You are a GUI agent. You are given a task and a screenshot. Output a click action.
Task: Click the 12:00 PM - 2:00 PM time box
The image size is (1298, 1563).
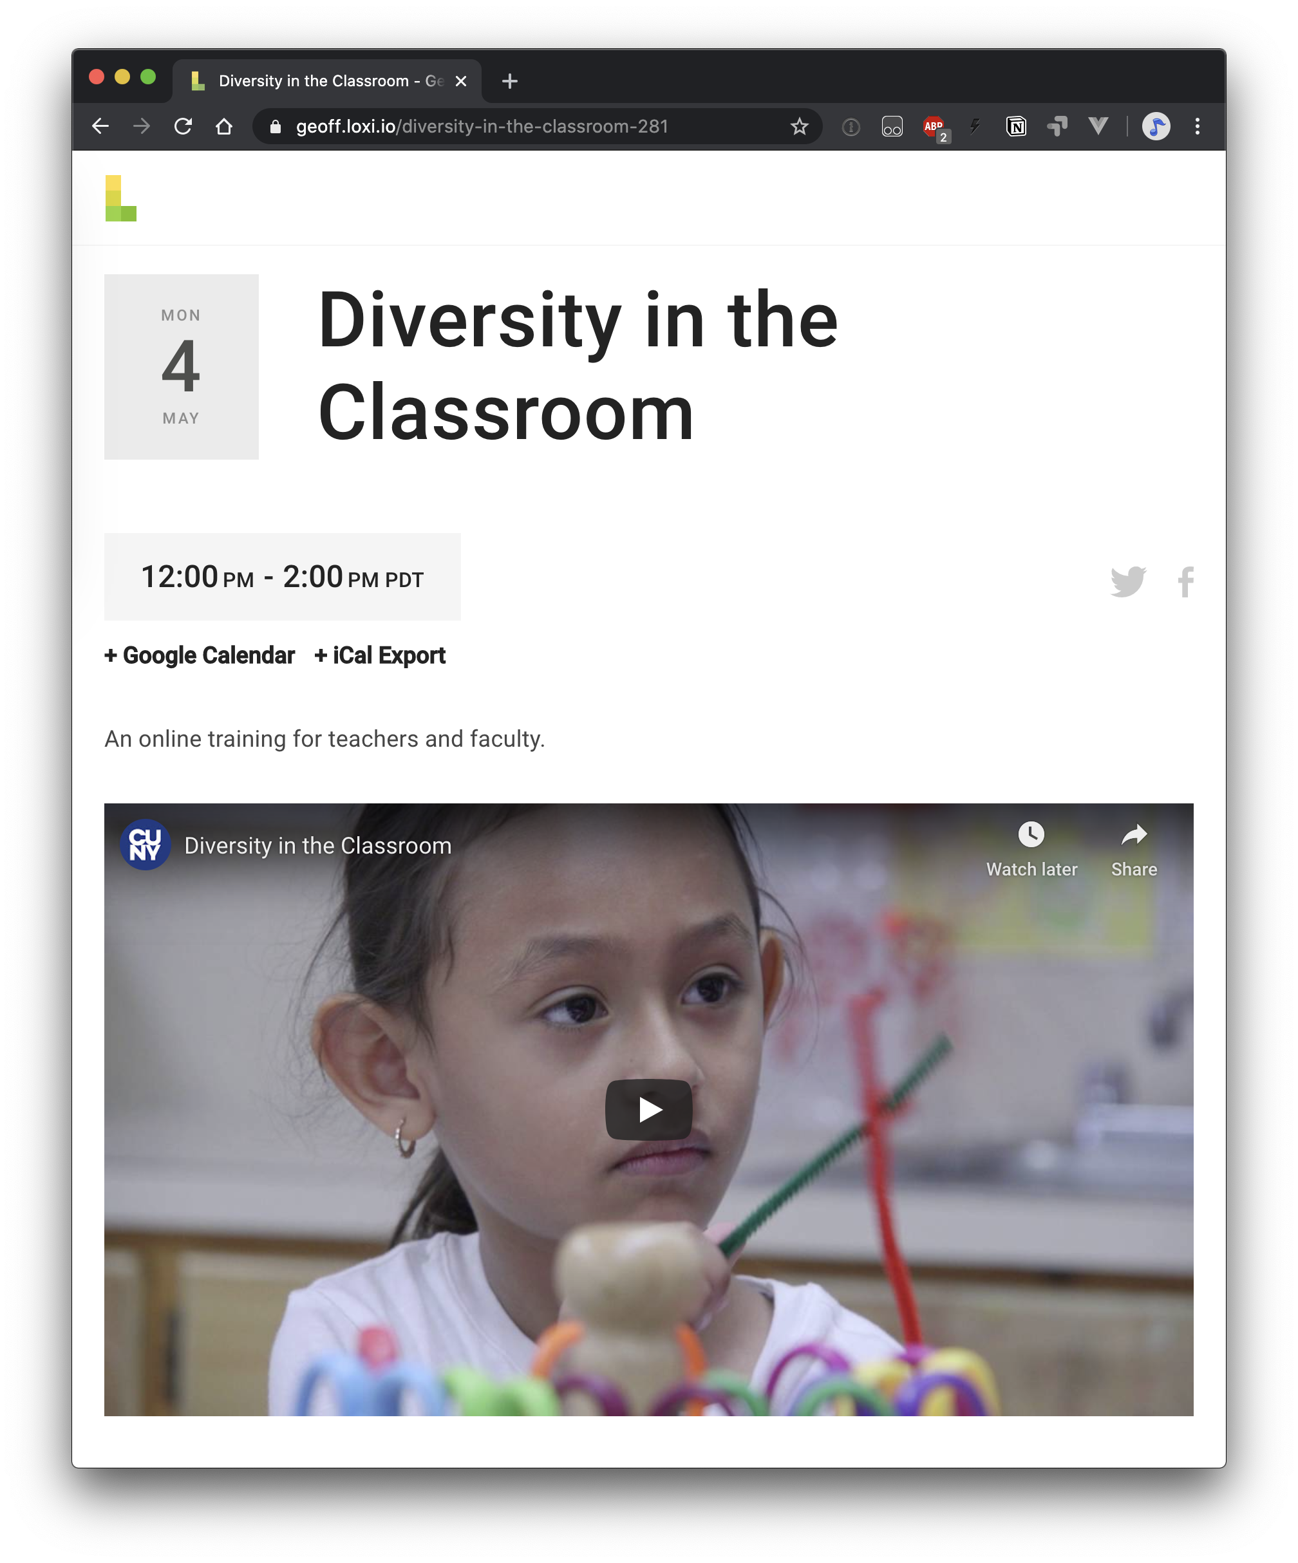[x=282, y=576]
